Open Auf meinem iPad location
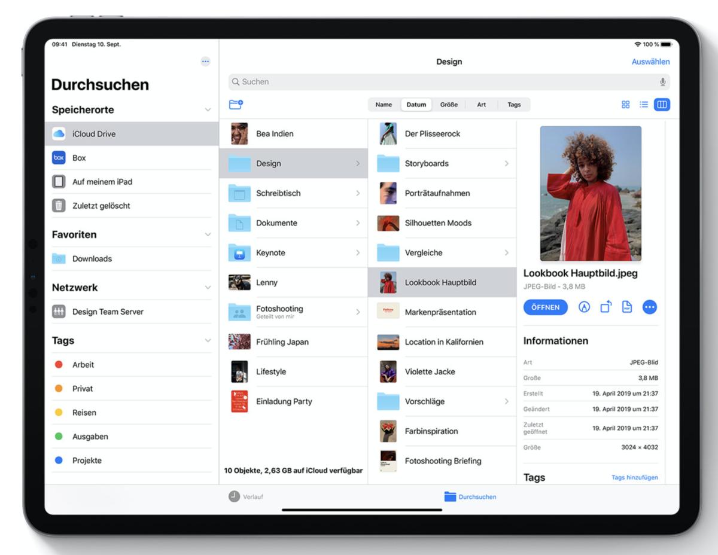 click(132, 182)
